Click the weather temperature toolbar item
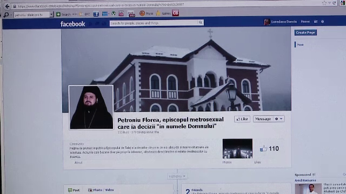Viewport: 346px width, 194px height. (x=85, y=15)
